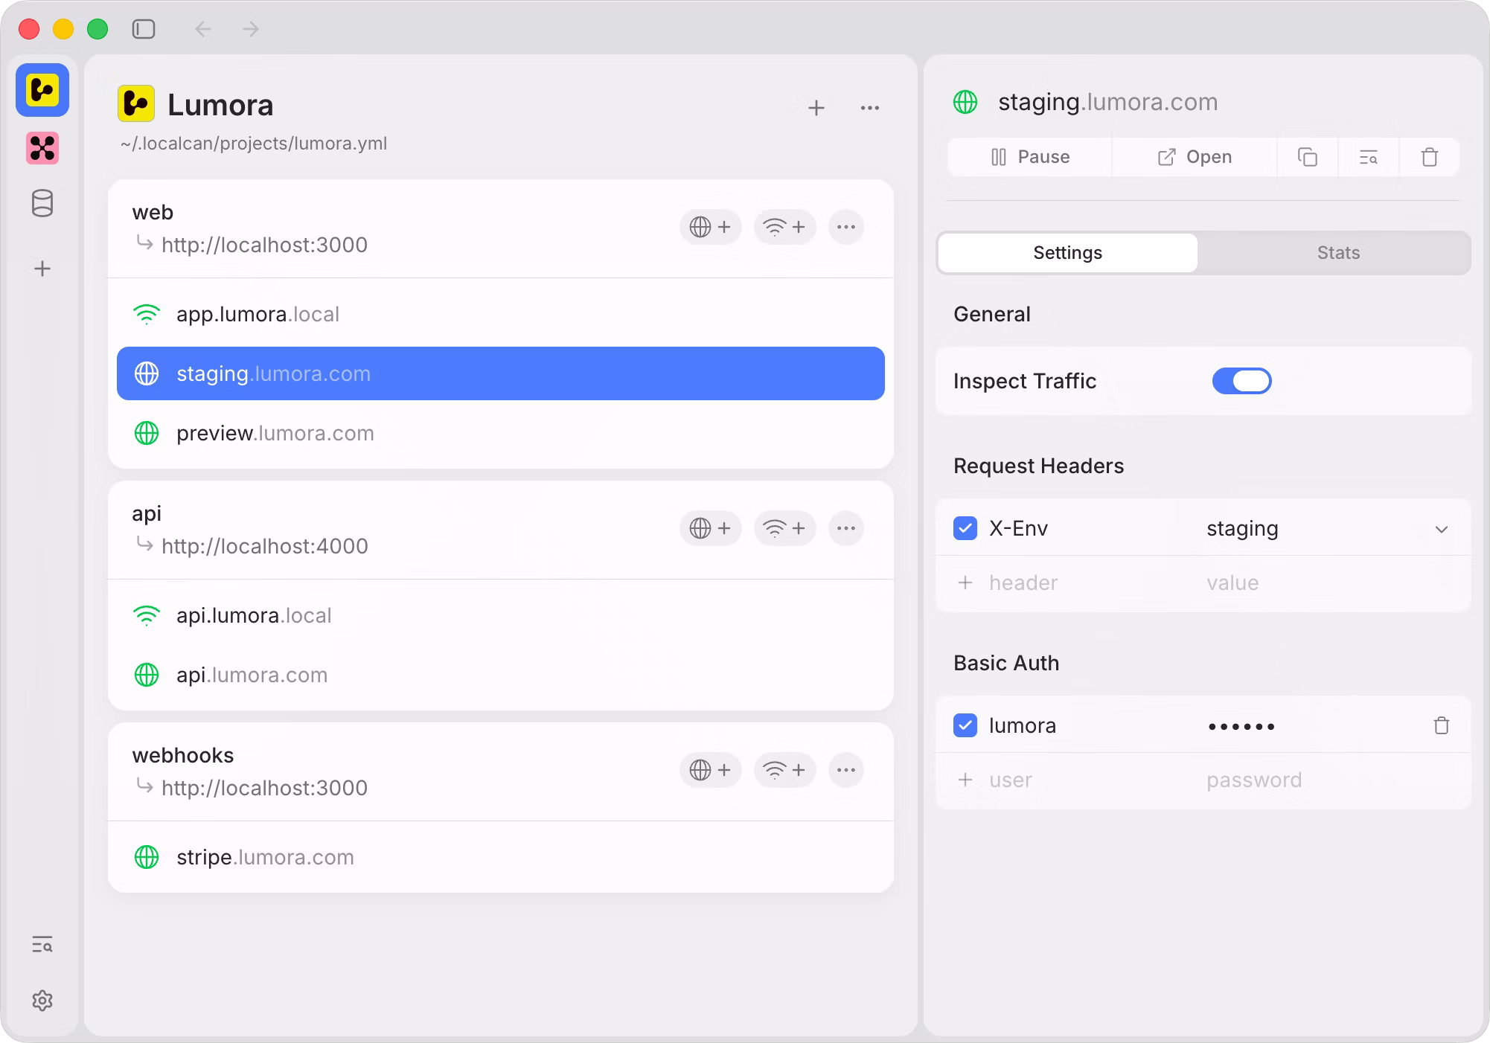Click webhooks service http://localhost:3000 target

[x=264, y=788]
